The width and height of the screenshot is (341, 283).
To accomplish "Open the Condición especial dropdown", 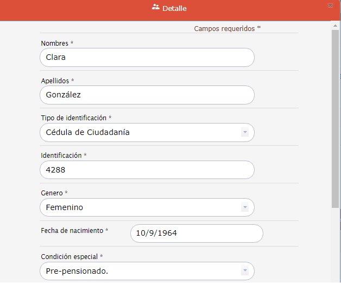I will [x=147, y=271].
